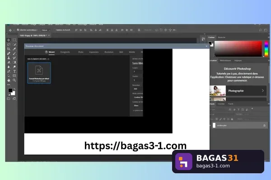Lock transparent pixels in Calques panel
Viewport: 271px width, 180px height.
(217, 119)
